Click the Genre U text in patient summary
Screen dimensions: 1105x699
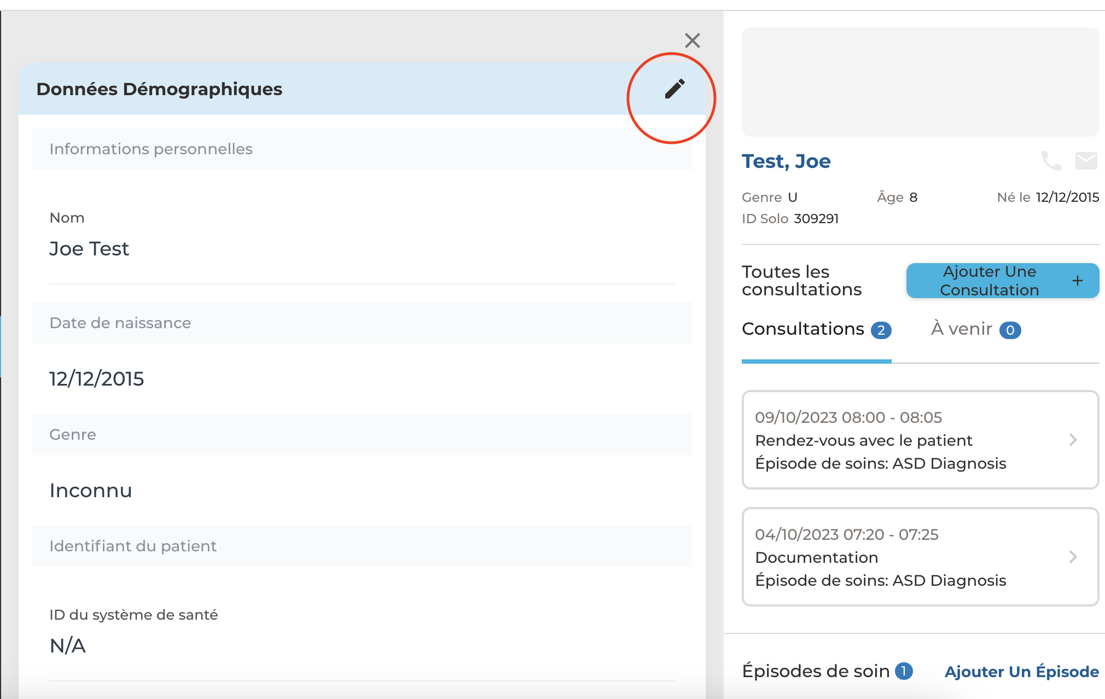[769, 197]
